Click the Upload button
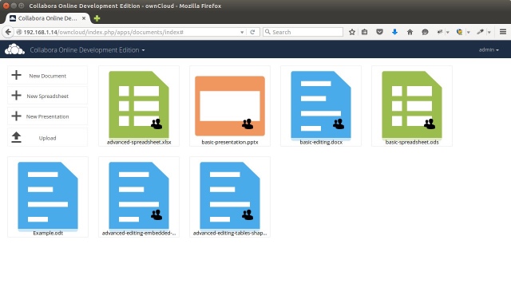 [48, 138]
